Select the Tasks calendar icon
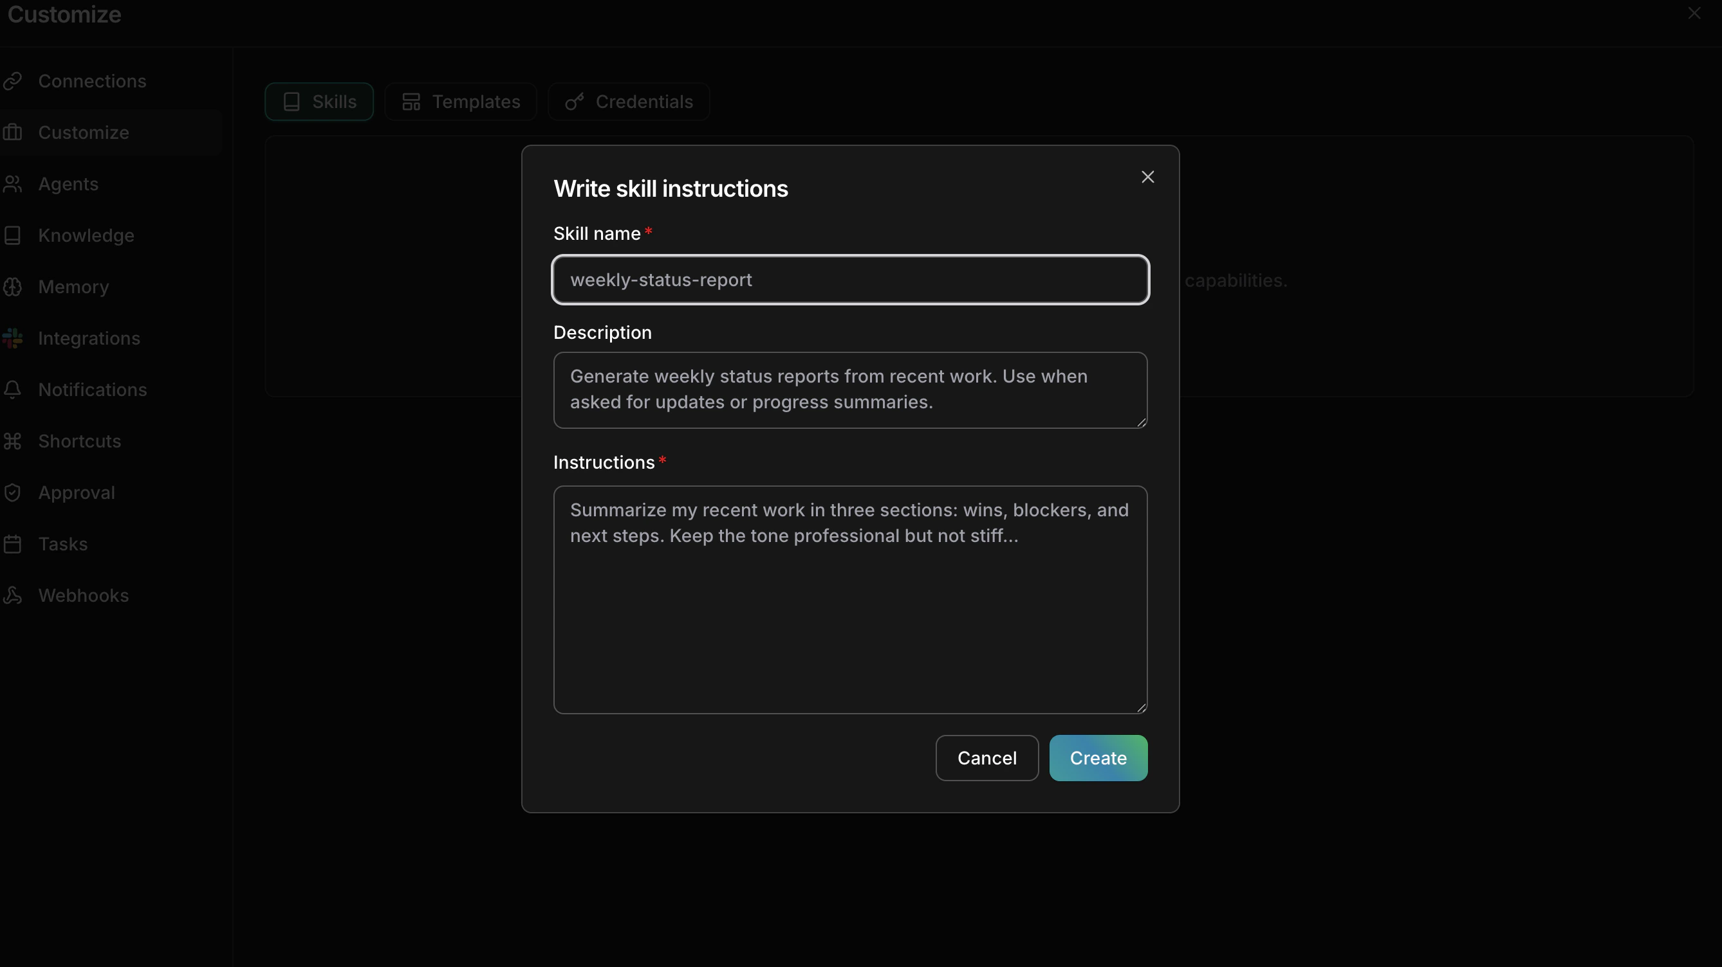Image resolution: width=1722 pixels, height=967 pixels. [x=14, y=543]
